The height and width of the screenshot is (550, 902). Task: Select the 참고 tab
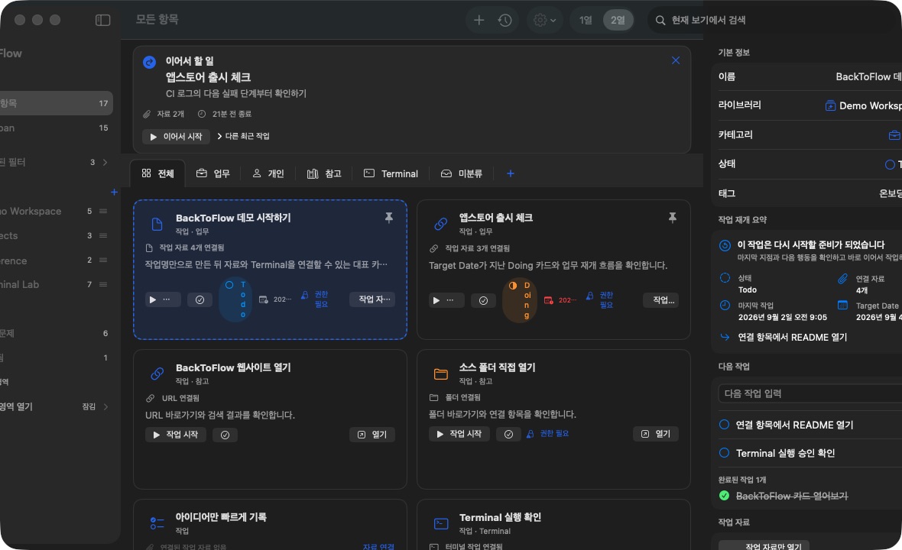pyautogui.click(x=324, y=173)
